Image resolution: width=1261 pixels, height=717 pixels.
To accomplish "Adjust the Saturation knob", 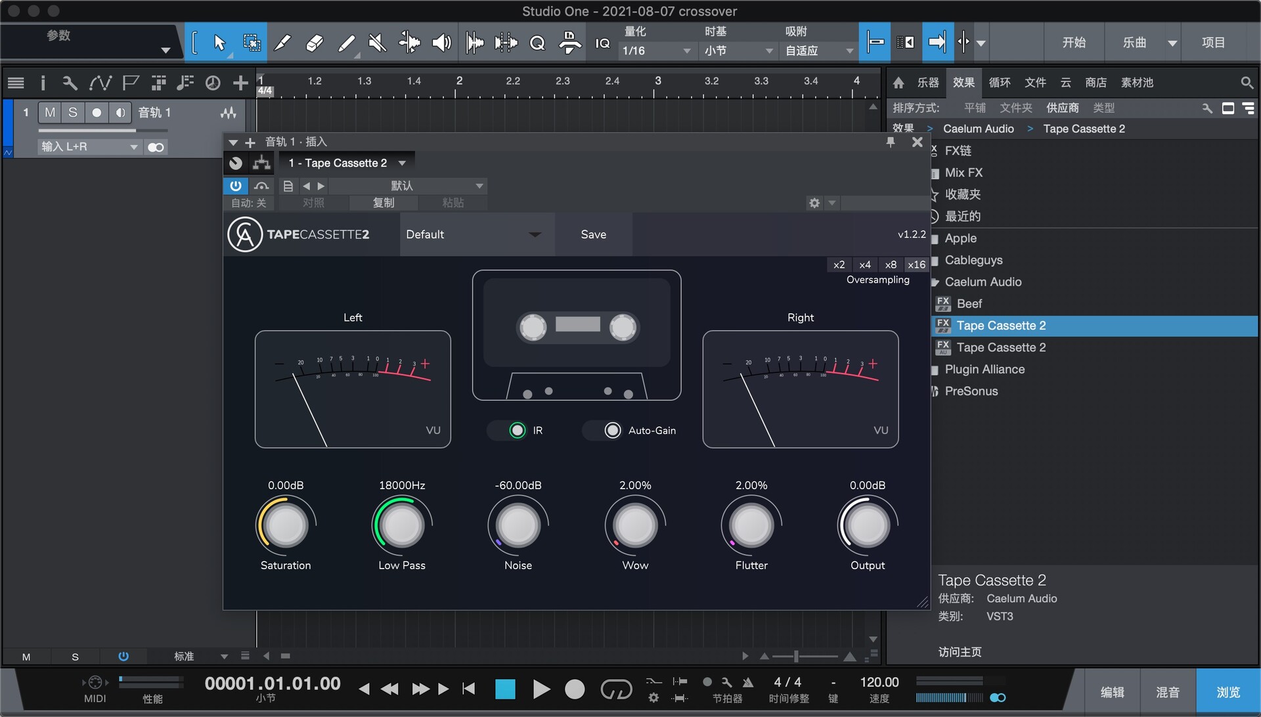I will click(x=284, y=525).
